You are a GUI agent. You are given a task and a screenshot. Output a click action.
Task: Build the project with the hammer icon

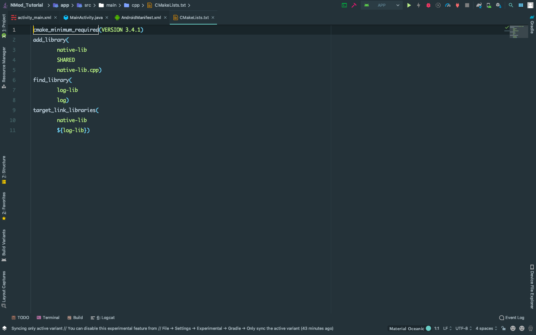(354, 5)
